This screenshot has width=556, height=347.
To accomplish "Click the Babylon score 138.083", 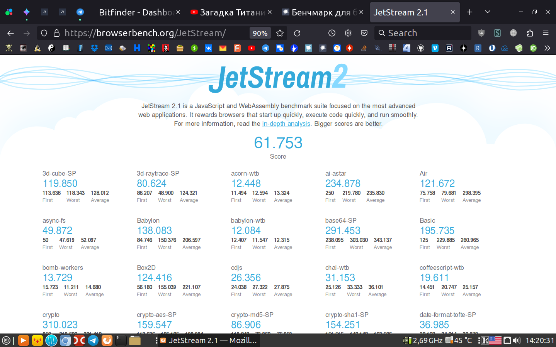I will (154, 230).
